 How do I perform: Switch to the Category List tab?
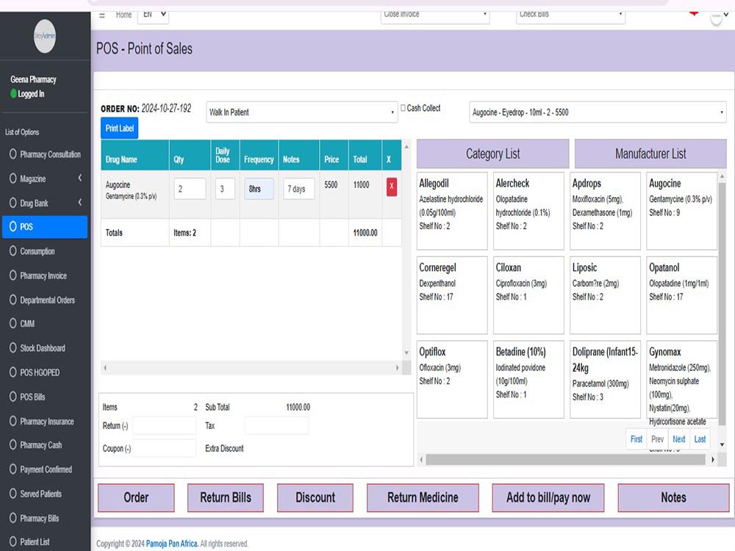[x=492, y=154]
